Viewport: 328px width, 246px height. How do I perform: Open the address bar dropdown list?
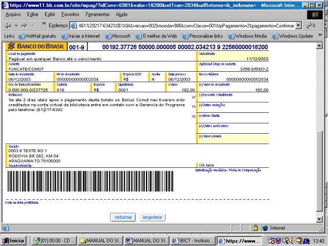[298, 25]
